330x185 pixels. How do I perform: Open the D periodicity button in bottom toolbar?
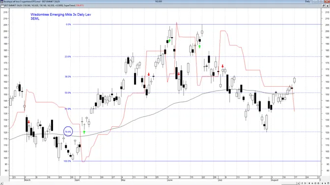point(305,184)
